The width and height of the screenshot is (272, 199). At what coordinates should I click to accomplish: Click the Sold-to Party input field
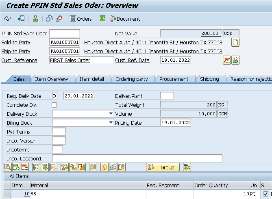65,42
